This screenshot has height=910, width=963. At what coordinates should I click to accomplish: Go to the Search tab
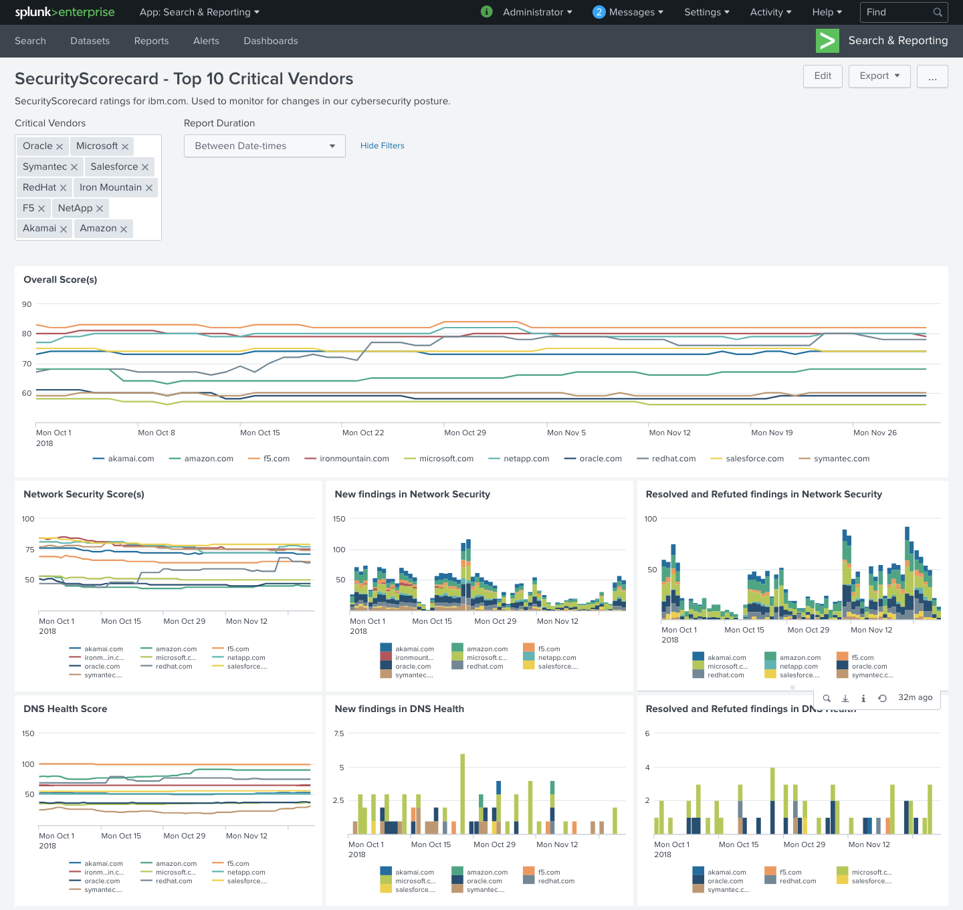point(30,41)
